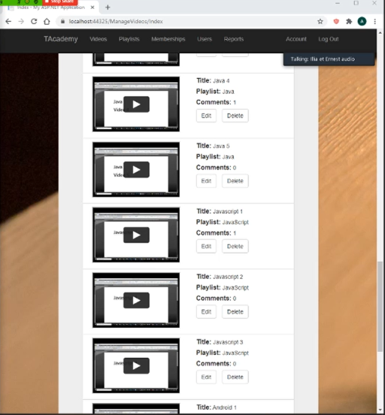The image size is (385, 415).
Task: Open the browser home page icon
Action: (x=47, y=22)
